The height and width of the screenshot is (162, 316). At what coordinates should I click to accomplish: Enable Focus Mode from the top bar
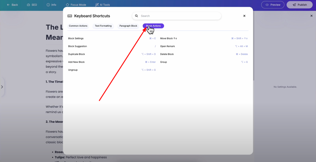tap(76, 5)
